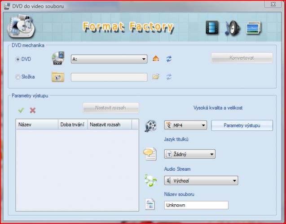This screenshot has width=286, height=224.
Task: Click the Složka folder icon
Action: pyautogui.click(x=58, y=77)
